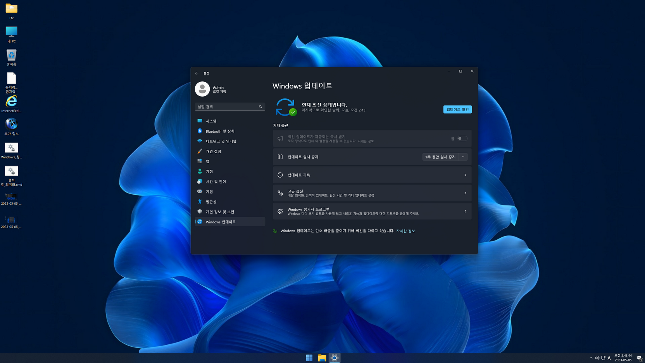
Task: Click the megaphone icon for latest updates
Action: click(x=280, y=138)
